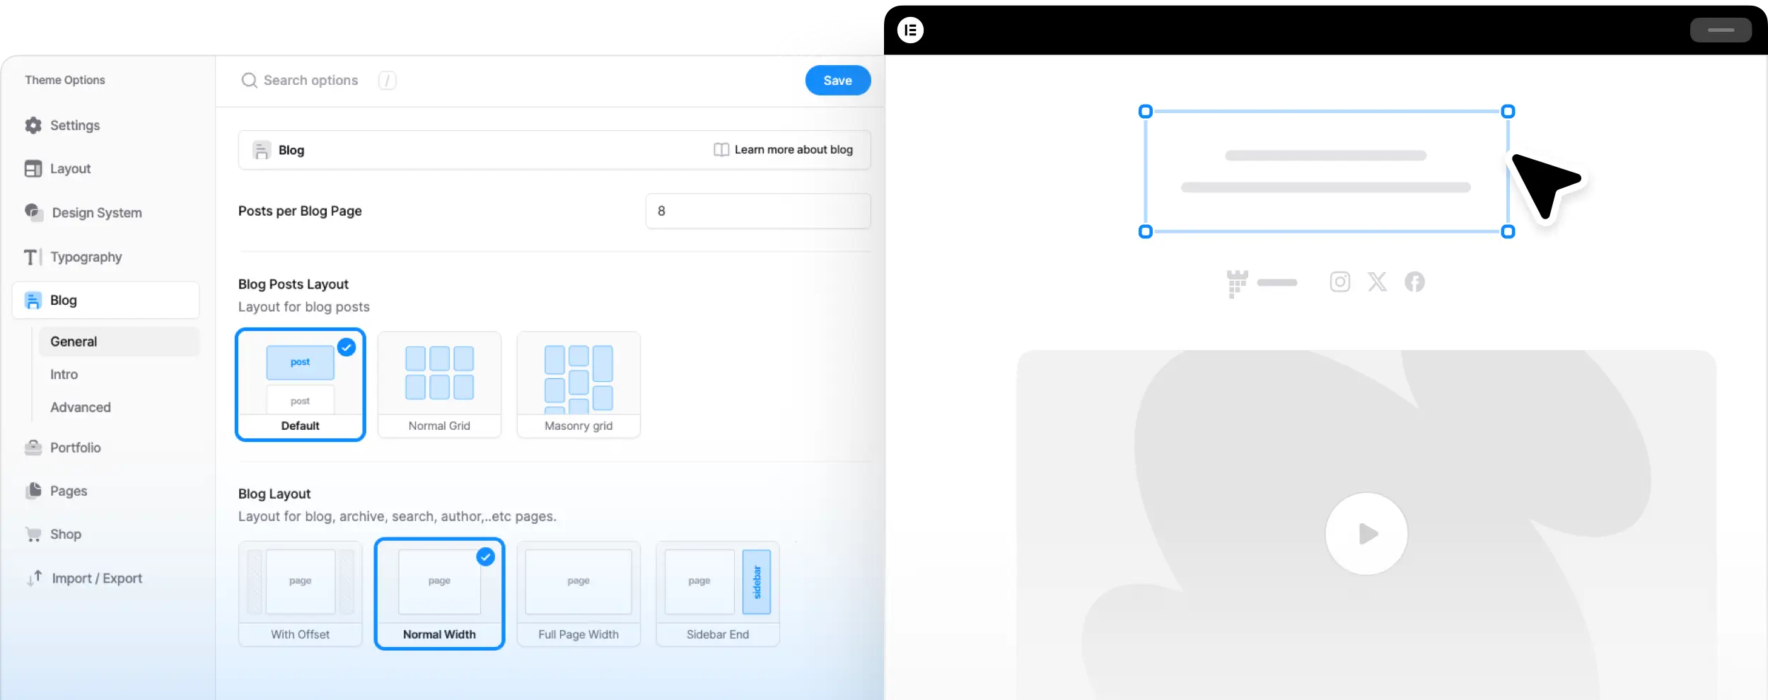Click the Facebook social icon
Viewport: 1768px width, 700px height.
(1414, 282)
